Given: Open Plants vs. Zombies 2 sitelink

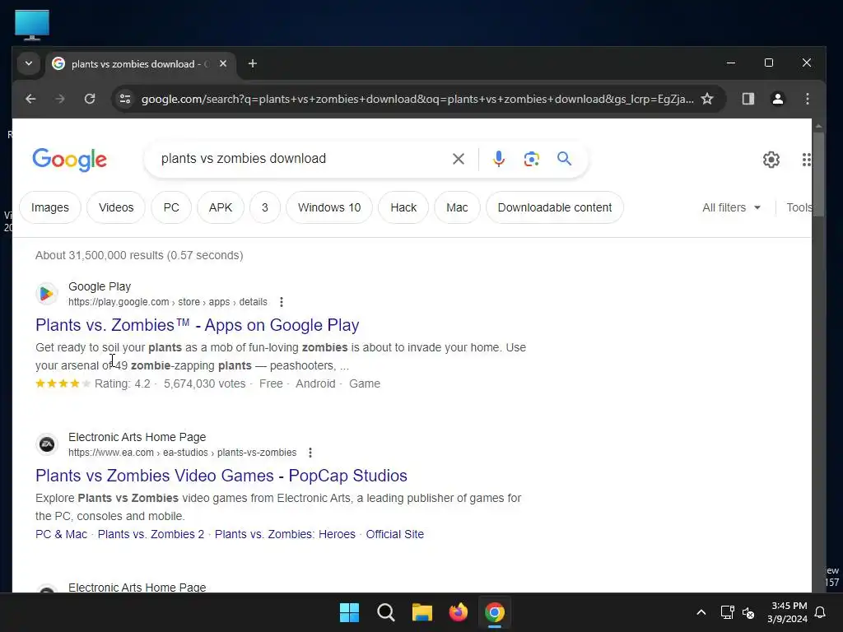Looking at the screenshot, I should (x=151, y=534).
